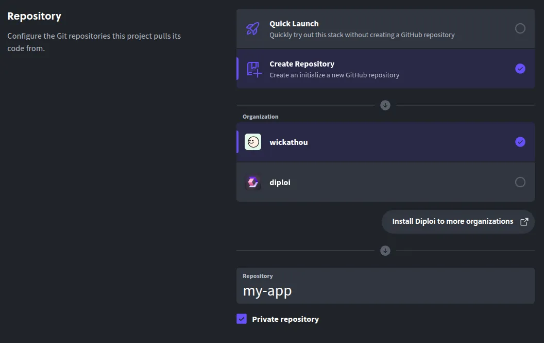Select the Create Repository radio button
Viewport: 544px width, 343px height.
[520, 69]
